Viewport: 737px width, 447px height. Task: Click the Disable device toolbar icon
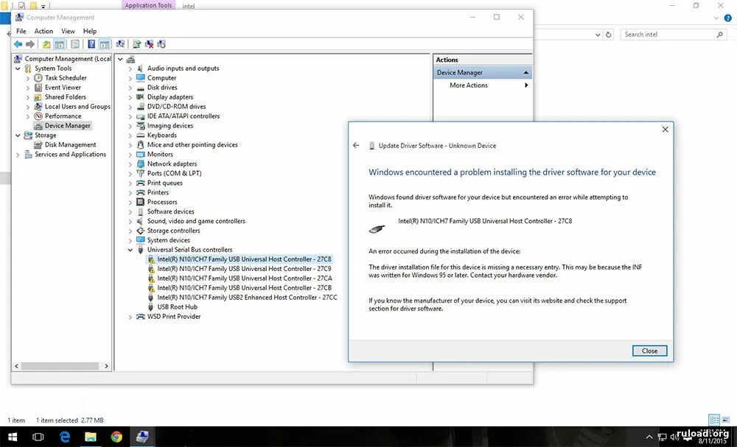coord(161,44)
